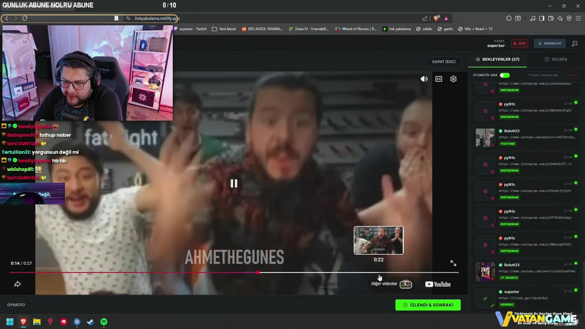Open the 'link yakalama' bookmark
This screenshot has width=585, height=329.
(x=396, y=29)
